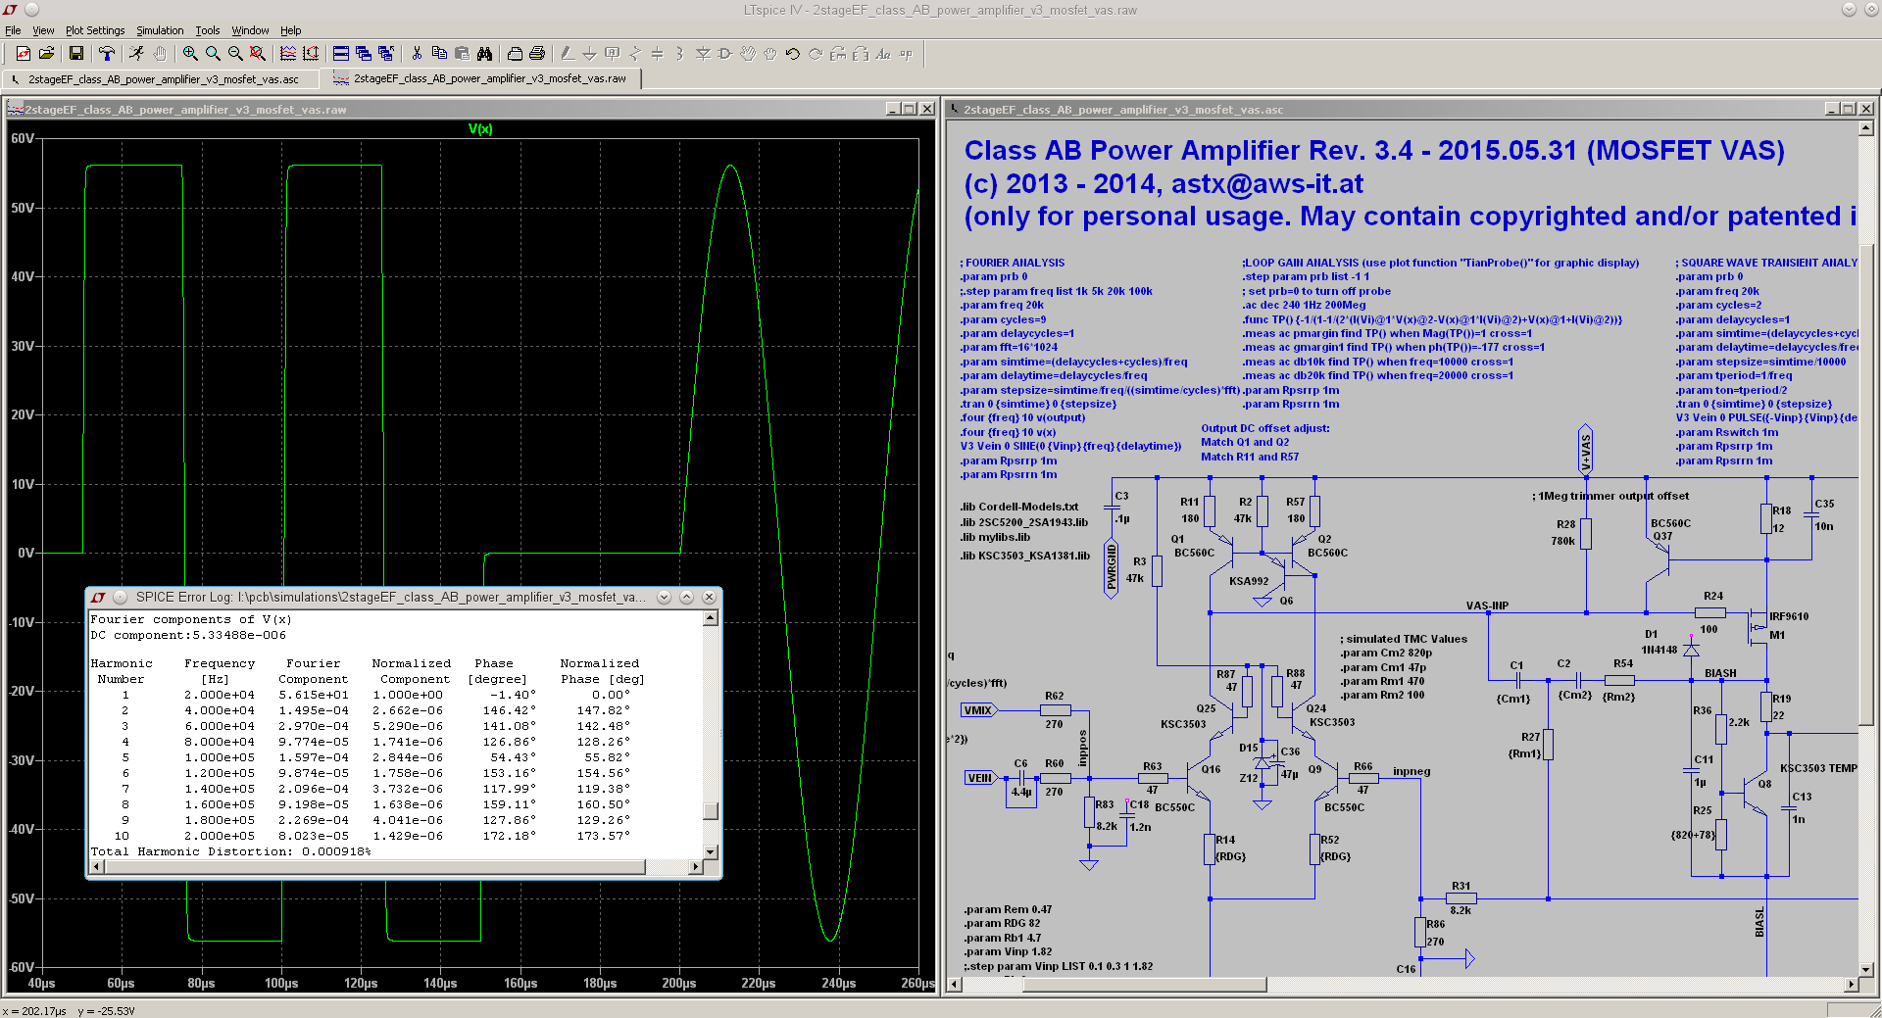
Task: Click the Copy toolbar icon
Action: [x=439, y=54]
